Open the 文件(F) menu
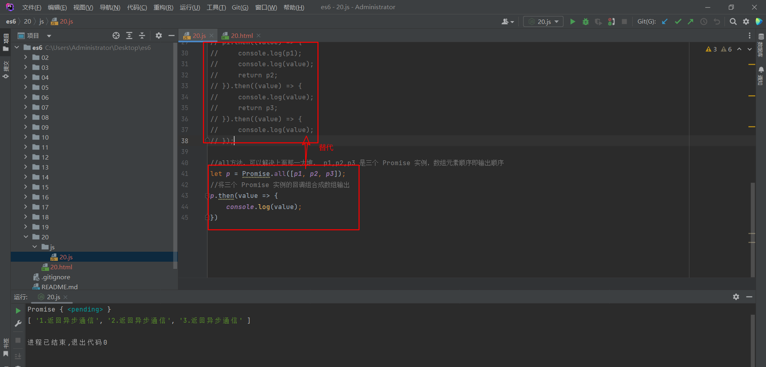766x367 pixels. [32, 7]
